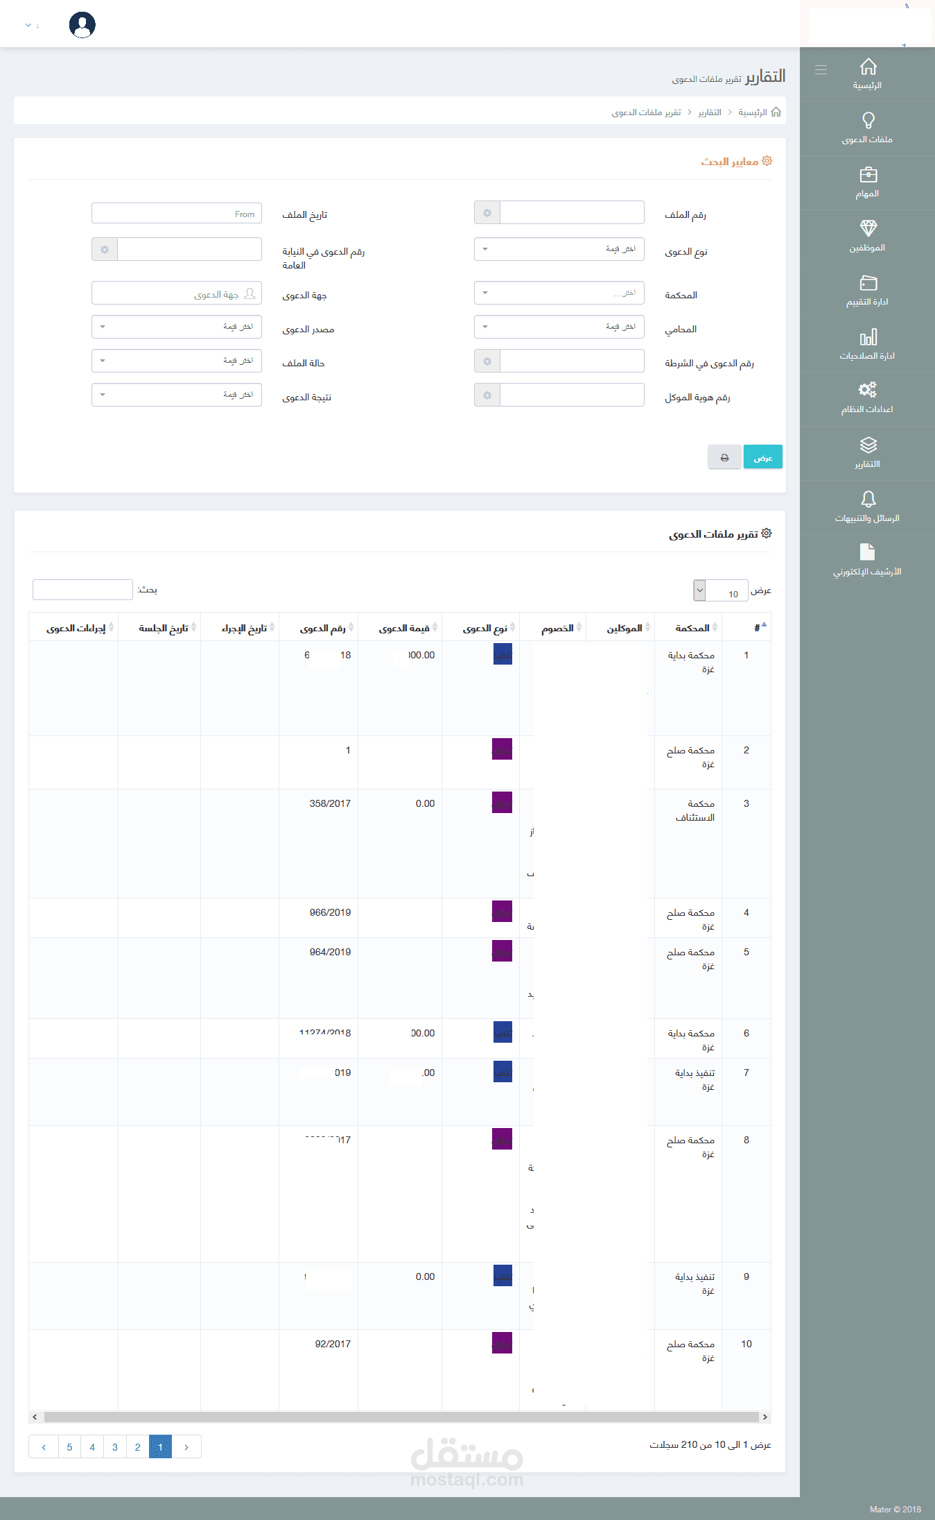Click gear icon beside رقم الملف field
This screenshot has height=1520, width=935.
[487, 213]
